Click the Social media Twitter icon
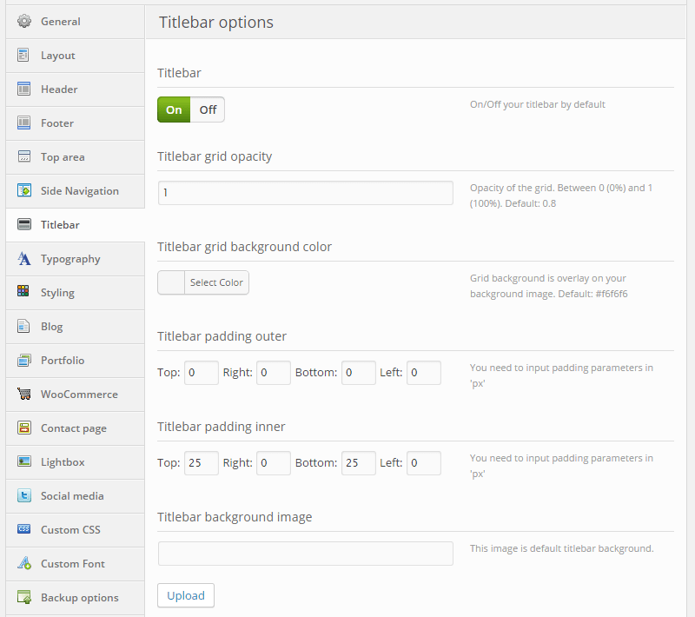695x617 pixels. [x=24, y=496]
